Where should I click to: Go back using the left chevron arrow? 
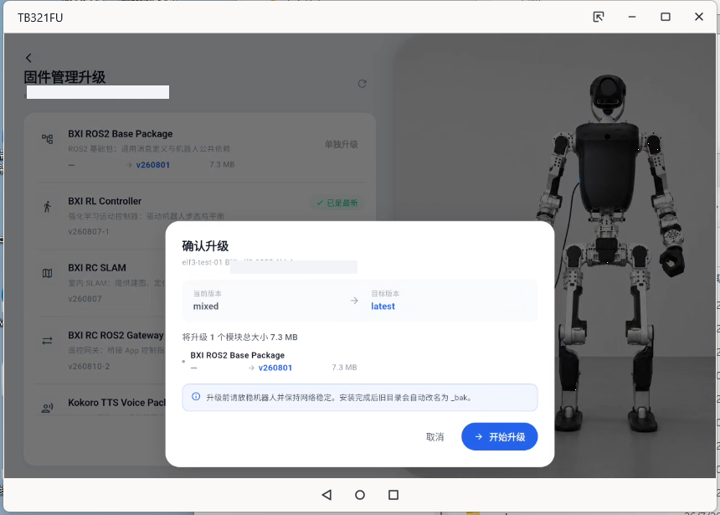tap(28, 58)
